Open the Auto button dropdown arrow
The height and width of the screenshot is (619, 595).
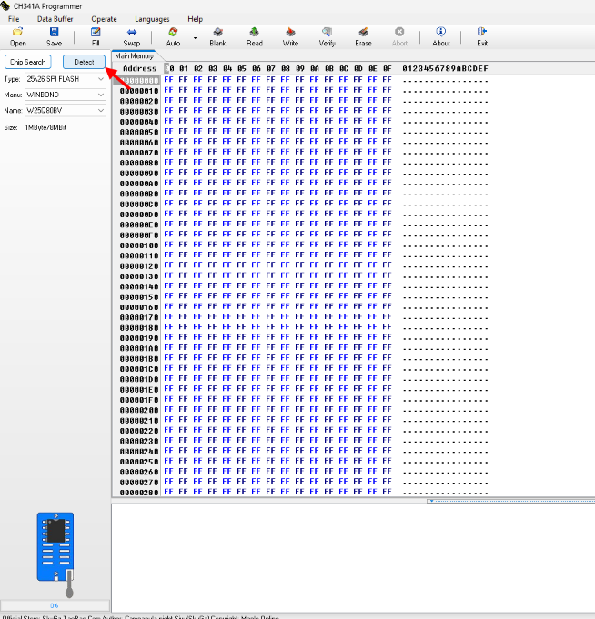click(x=195, y=37)
